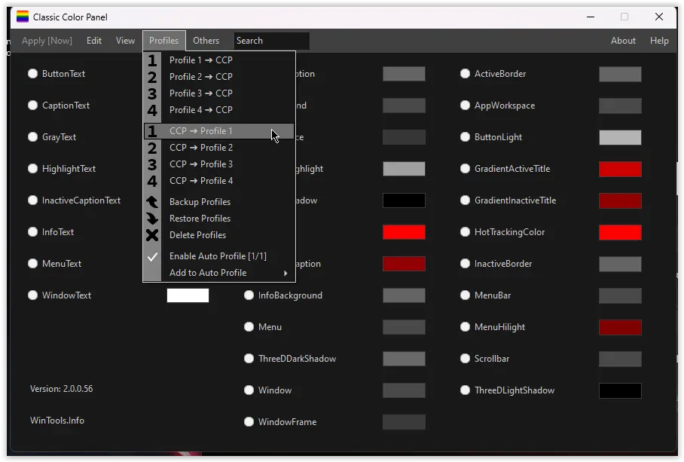The image size is (684, 462).
Task: Open the Help item
Action: tap(659, 41)
